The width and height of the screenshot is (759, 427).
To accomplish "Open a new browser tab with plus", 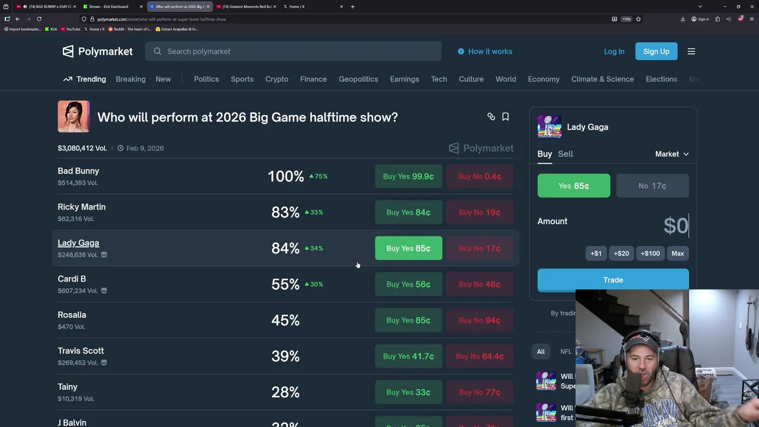I will click(x=353, y=7).
